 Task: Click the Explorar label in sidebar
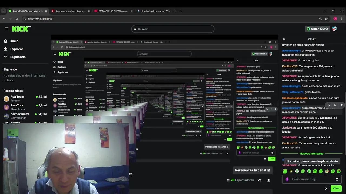pos(17,49)
